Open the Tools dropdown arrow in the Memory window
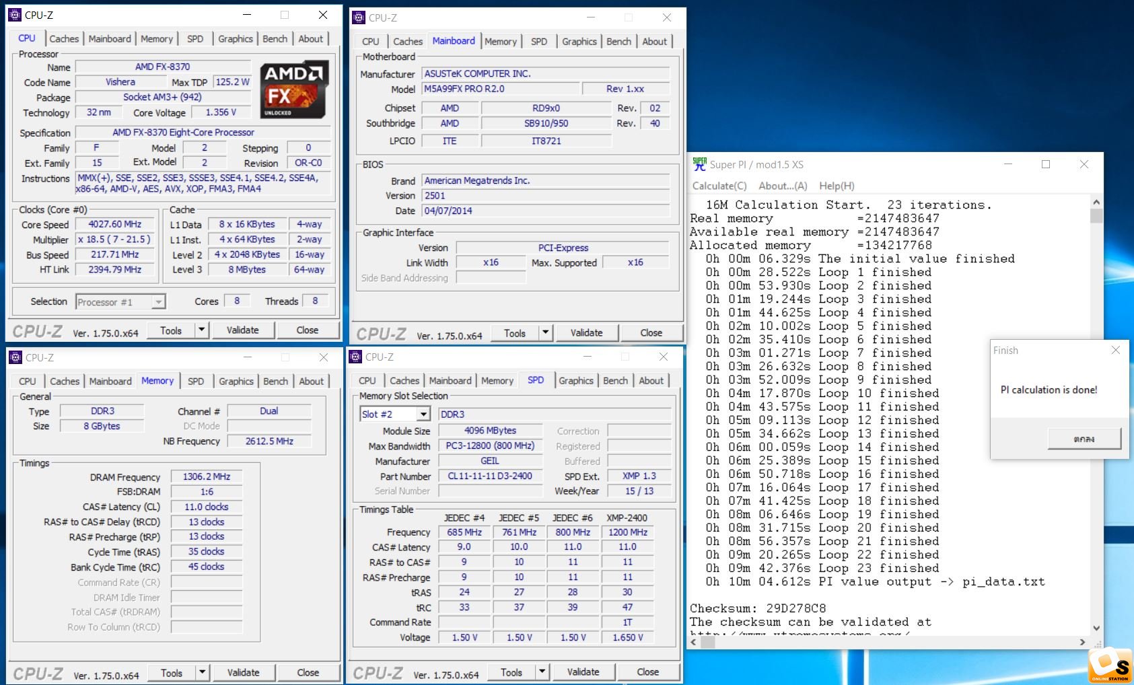Image resolution: width=1134 pixels, height=685 pixels. pyautogui.click(x=202, y=673)
